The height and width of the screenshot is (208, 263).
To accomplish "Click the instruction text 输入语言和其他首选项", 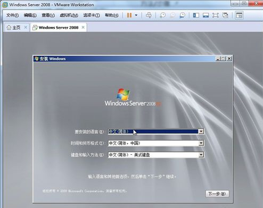I will [x=132, y=177].
